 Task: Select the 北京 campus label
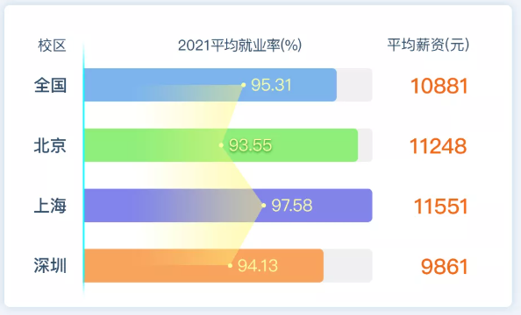click(x=50, y=145)
